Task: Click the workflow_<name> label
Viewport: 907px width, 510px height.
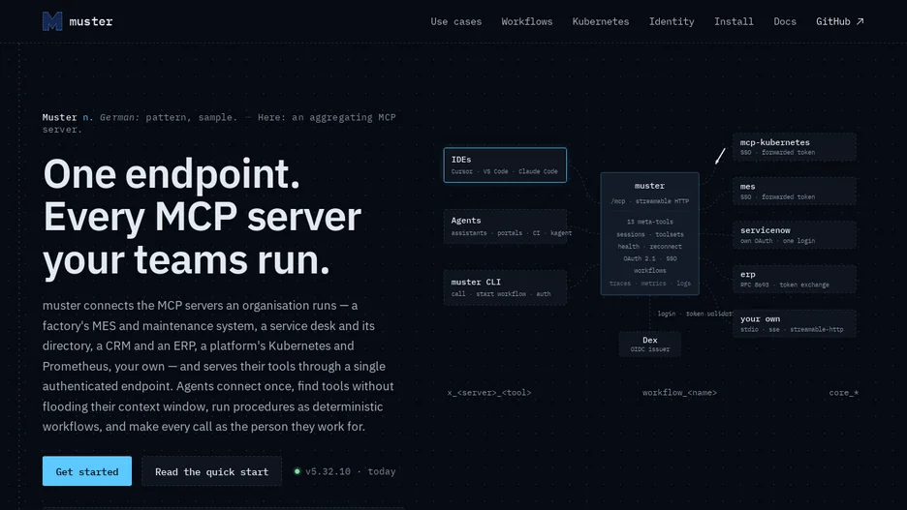Action: [679, 393]
